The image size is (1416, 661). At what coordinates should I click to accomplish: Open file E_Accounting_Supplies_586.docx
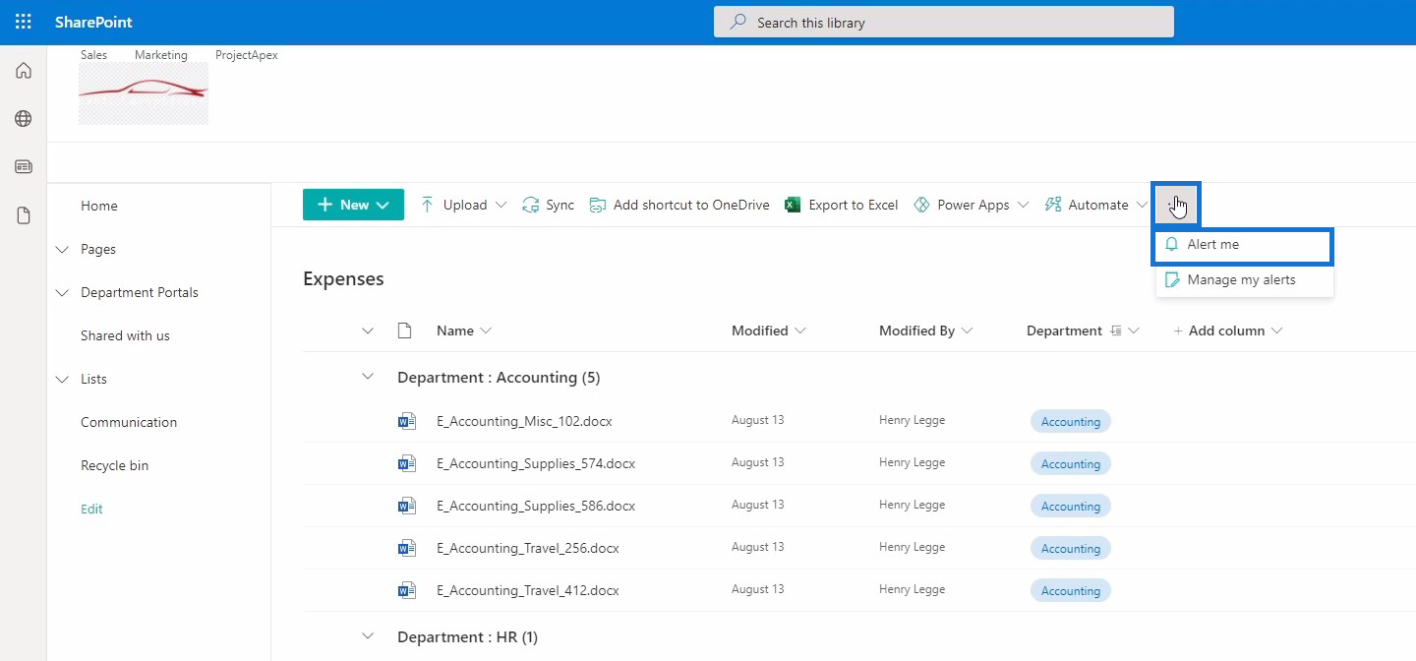[x=536, y=506]
